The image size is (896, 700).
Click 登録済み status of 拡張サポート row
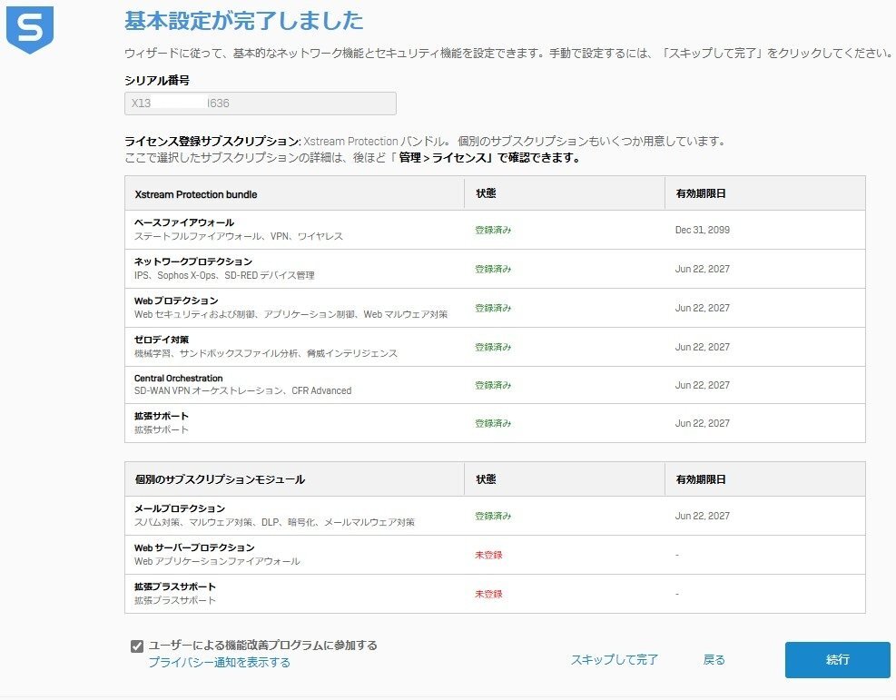tap(493, 423)
